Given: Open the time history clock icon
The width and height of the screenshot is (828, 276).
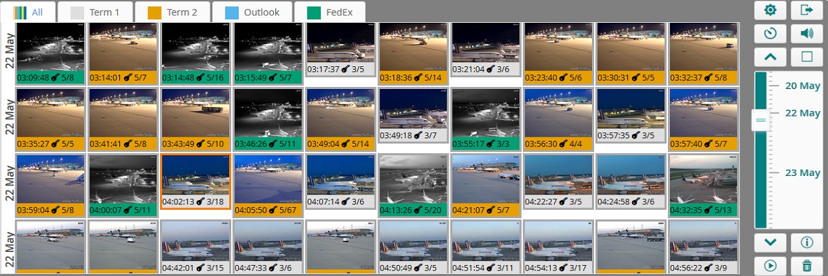Looking at the screenshot, I should click(771, 33).
